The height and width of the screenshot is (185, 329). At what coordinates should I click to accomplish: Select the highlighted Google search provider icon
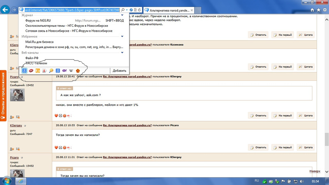(x=24, y=71)
